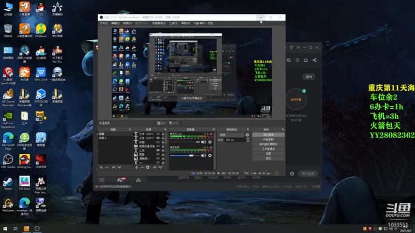Adjust the Mic/Aux volume slider
415x233 pixels.
185,142
